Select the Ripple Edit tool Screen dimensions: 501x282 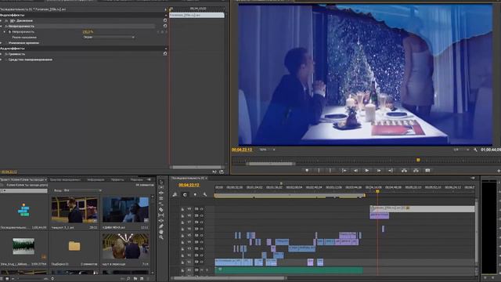(x=161, y=193)
